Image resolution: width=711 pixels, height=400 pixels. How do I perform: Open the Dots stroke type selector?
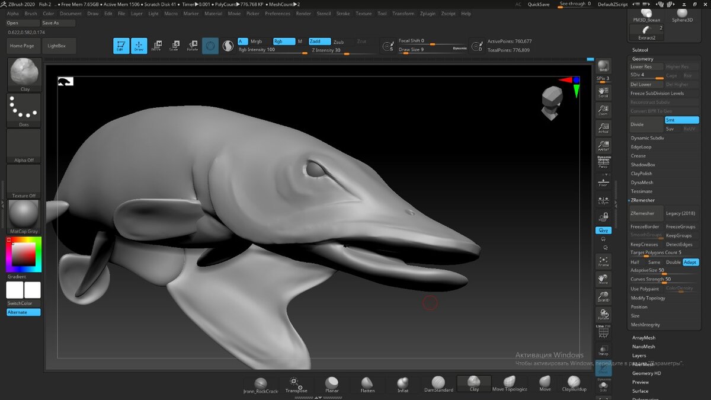(24, 110)
